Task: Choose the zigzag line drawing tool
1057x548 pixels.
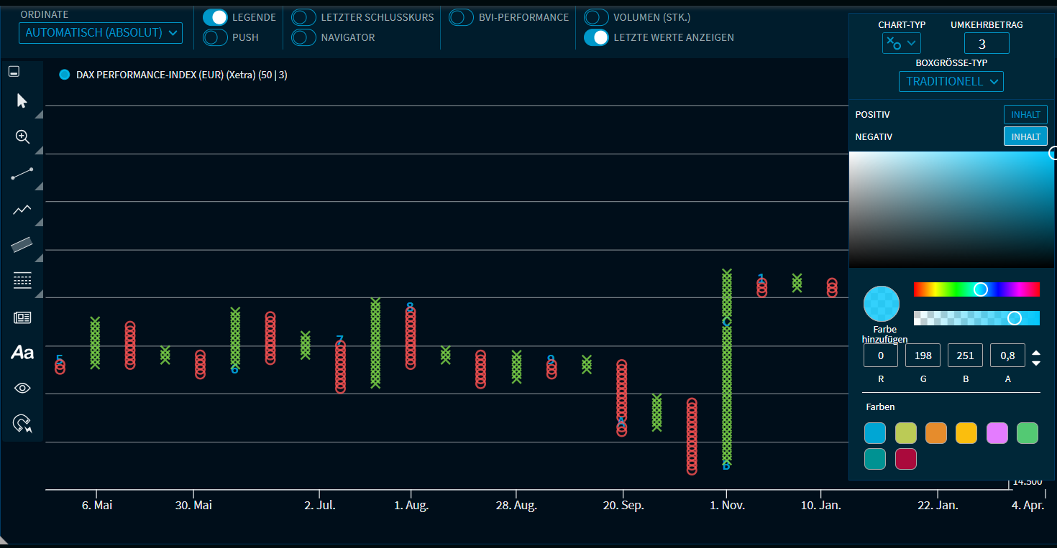Action: 22,209
